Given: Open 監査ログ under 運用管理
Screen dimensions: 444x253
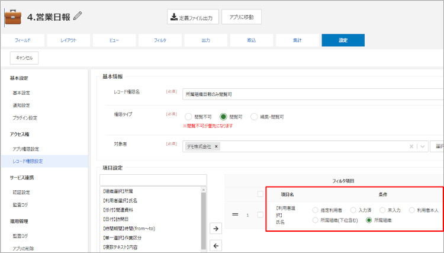Looking at the screenshot, I should point(20,236).
